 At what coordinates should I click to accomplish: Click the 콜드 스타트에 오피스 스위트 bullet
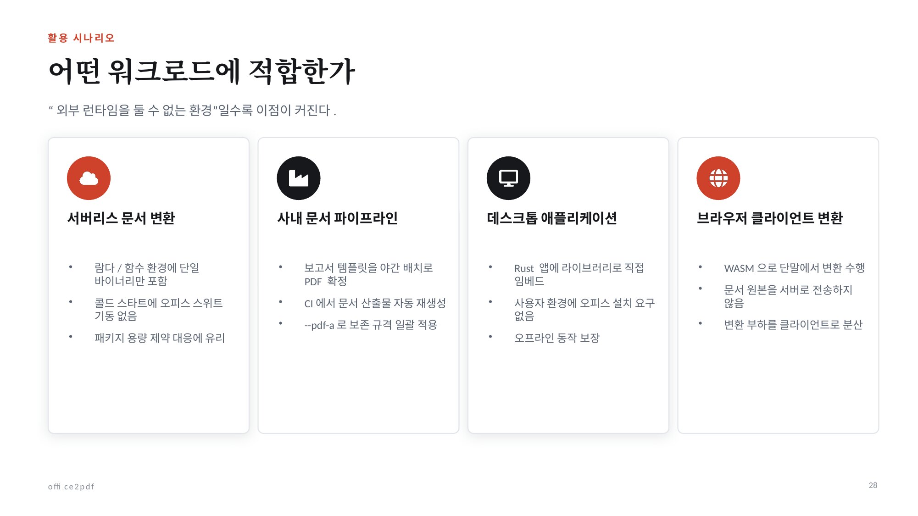point(159,309)
